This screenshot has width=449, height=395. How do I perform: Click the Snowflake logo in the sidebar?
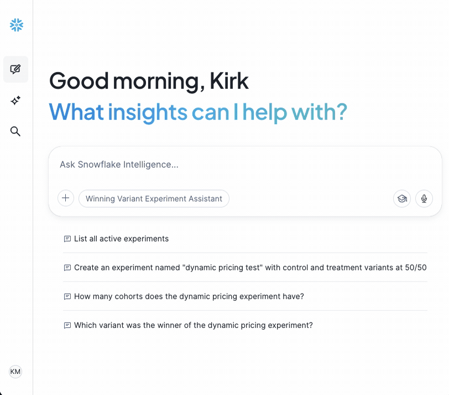(x=15, y=24)
